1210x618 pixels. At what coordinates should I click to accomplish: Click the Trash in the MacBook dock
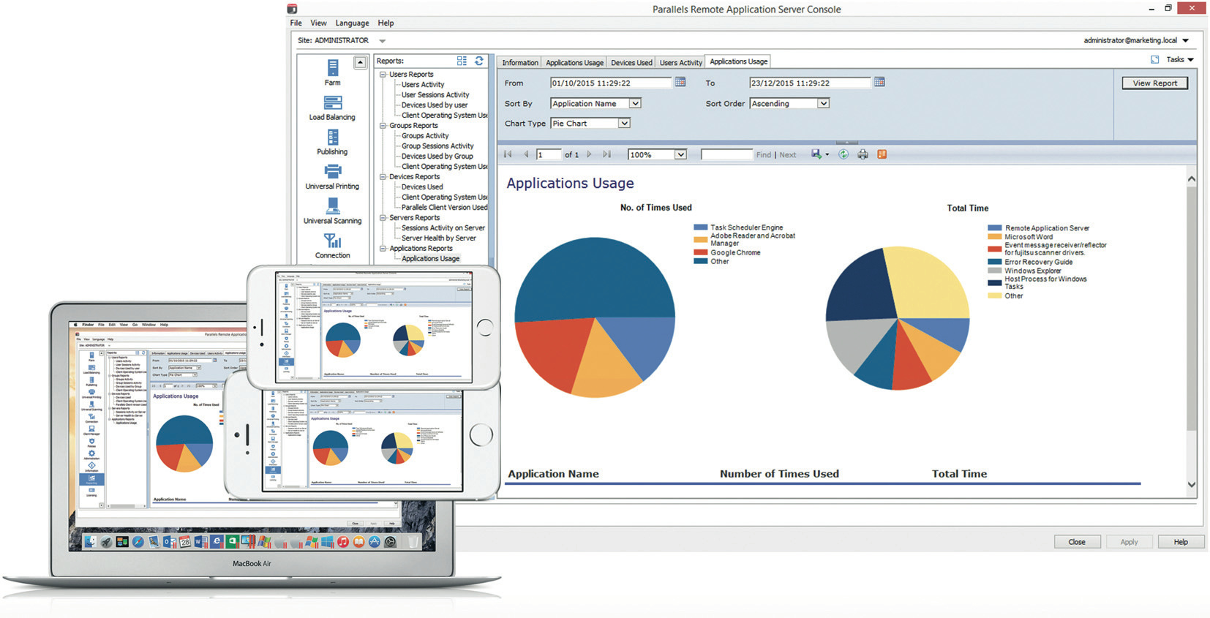(413, 542)
